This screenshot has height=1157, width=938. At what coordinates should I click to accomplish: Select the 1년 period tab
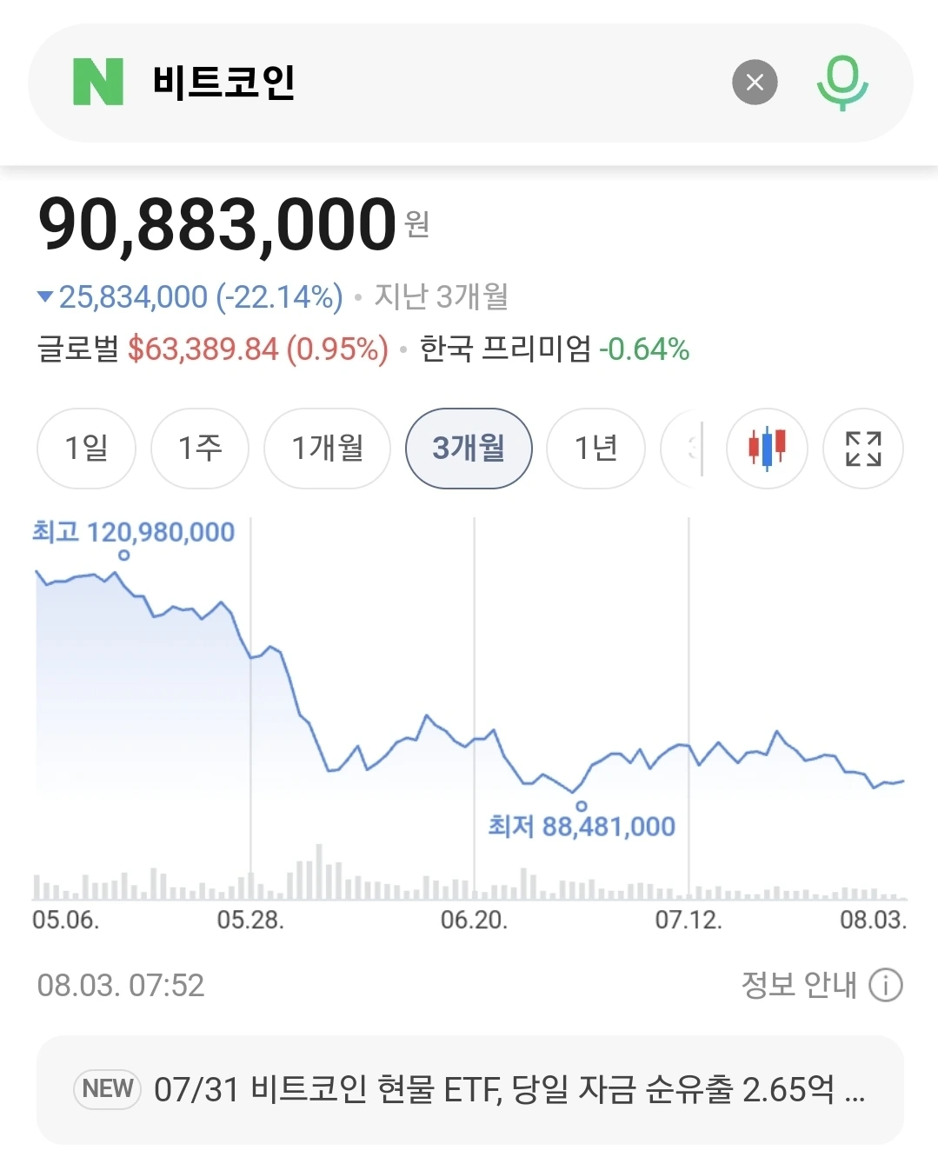tap(596, 449)
